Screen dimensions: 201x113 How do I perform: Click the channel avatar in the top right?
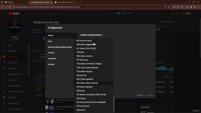(x=196, y=13)
